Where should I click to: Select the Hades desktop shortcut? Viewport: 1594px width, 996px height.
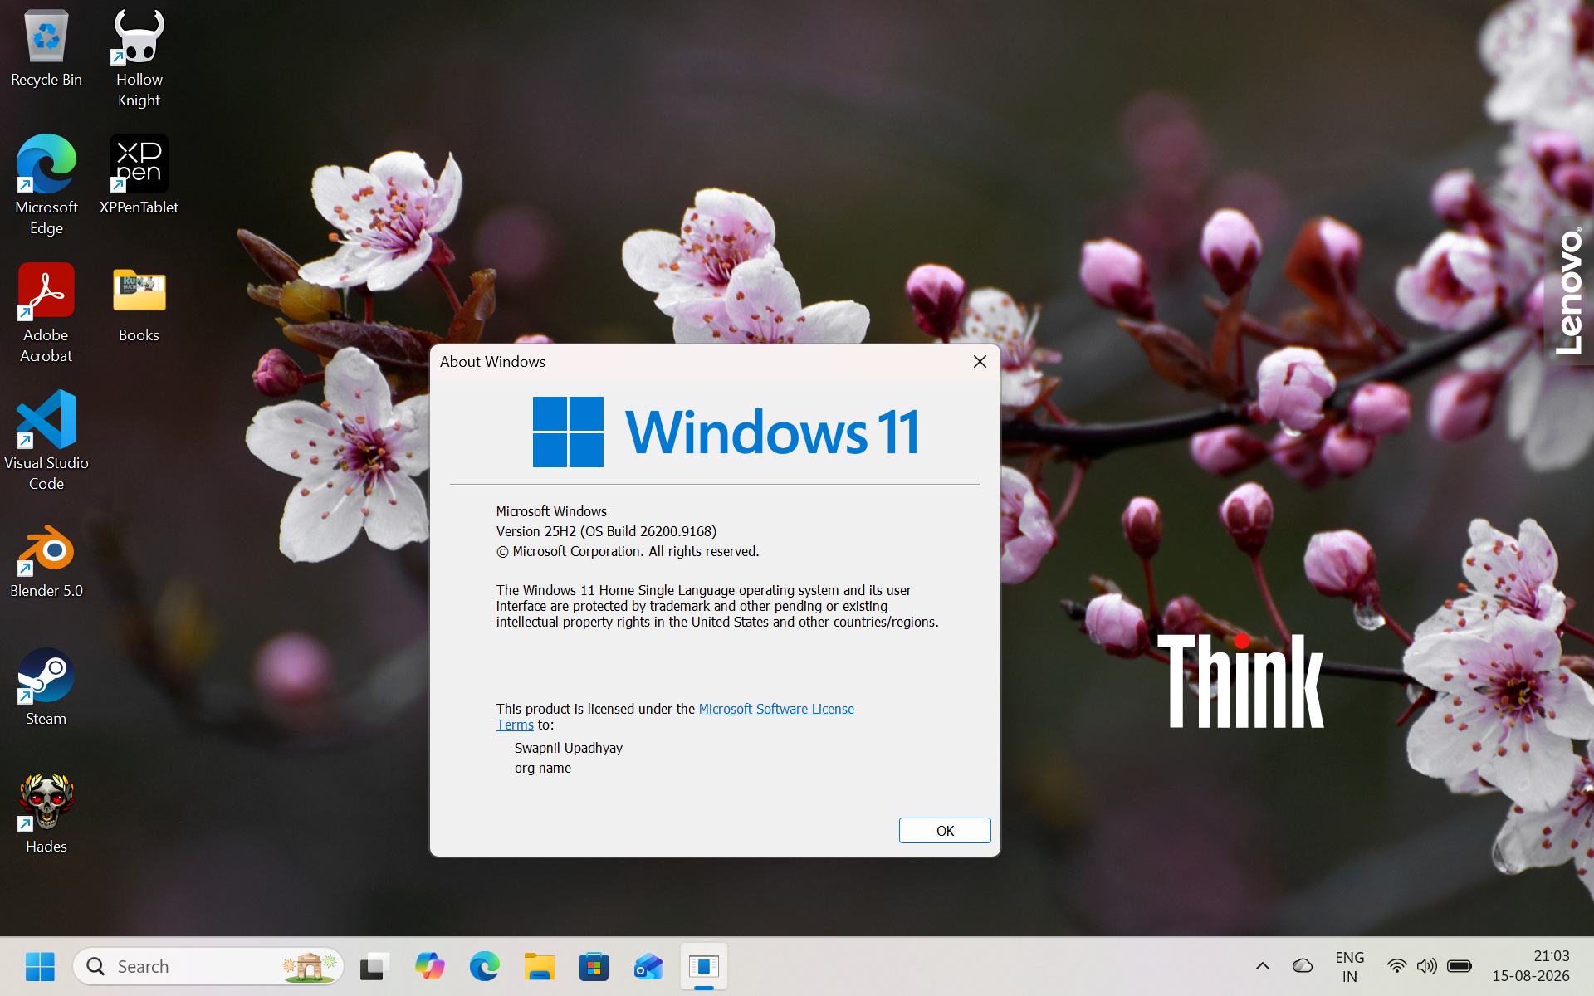(x=46, y=815)
